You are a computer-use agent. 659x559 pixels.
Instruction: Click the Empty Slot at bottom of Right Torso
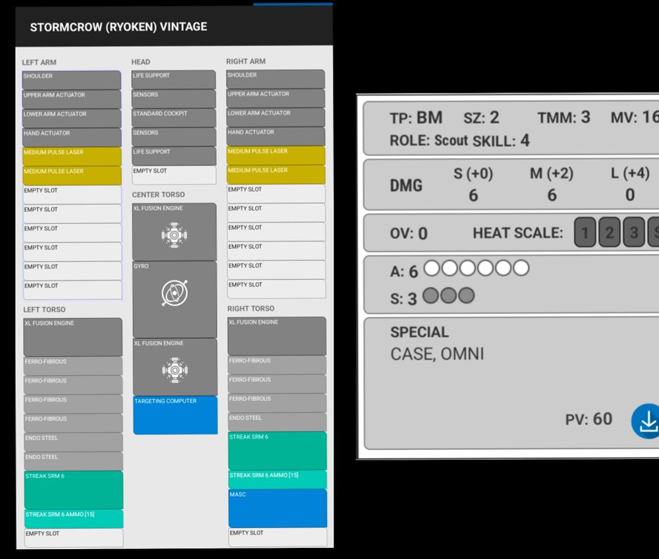pyautogui.click(x=278, y=537)
